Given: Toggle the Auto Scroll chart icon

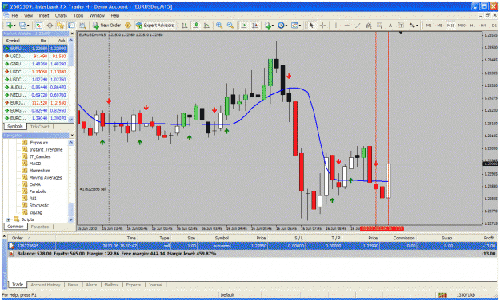Looking at the screenshot, I should pos(244,25).
